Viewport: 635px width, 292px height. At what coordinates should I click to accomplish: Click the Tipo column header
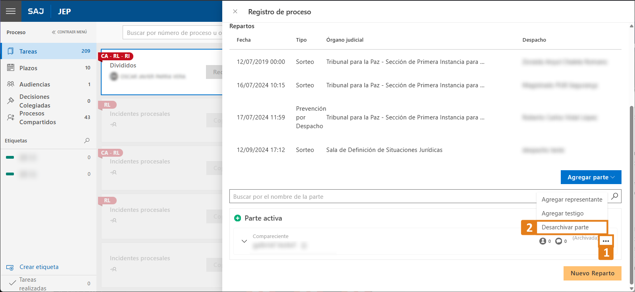(x=301, y=40)
